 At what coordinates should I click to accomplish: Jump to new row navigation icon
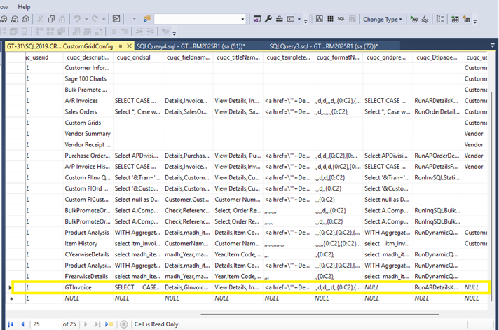(107, 324)
